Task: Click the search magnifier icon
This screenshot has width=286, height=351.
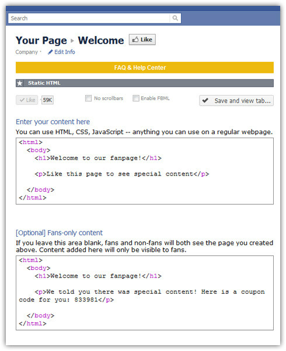Action: click(175, 18)
